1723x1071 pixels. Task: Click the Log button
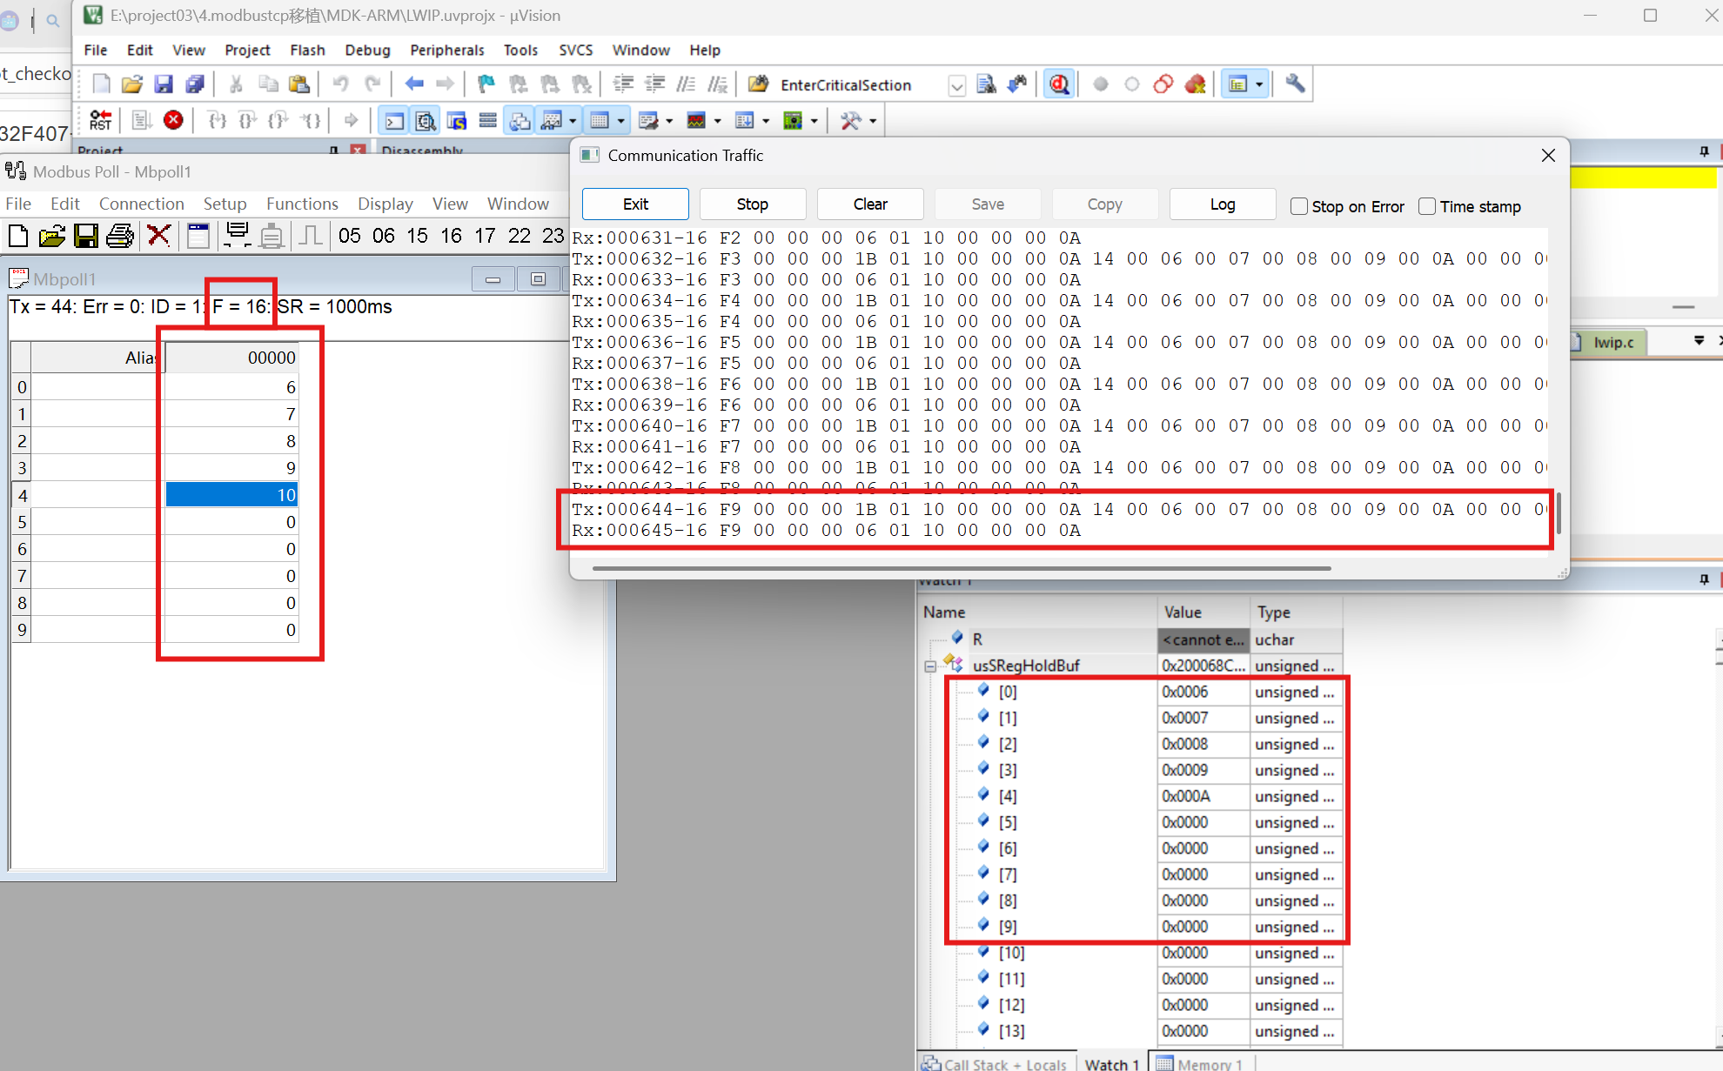[1222, 204]
